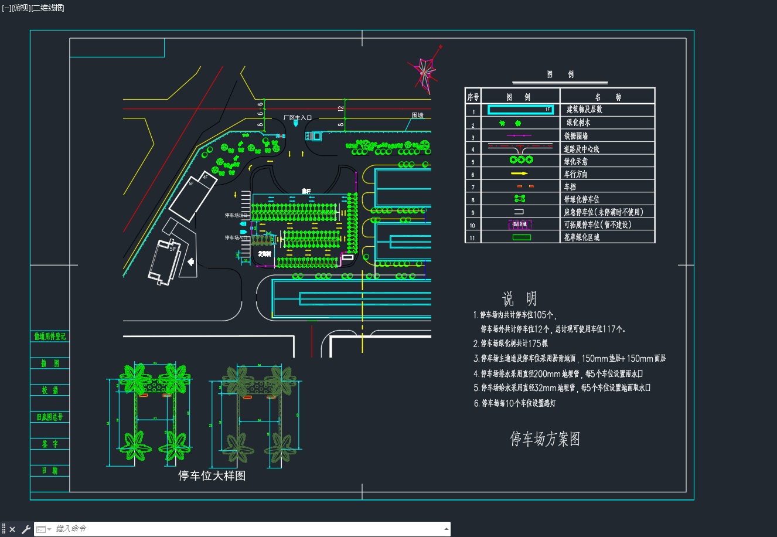Select the 车档 legend text

click(x=570, y=186)
